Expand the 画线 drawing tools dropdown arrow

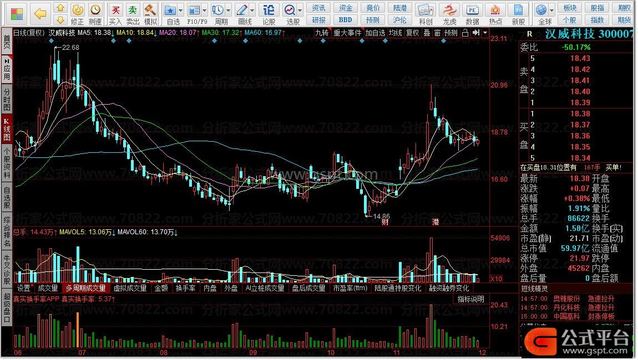252,10
